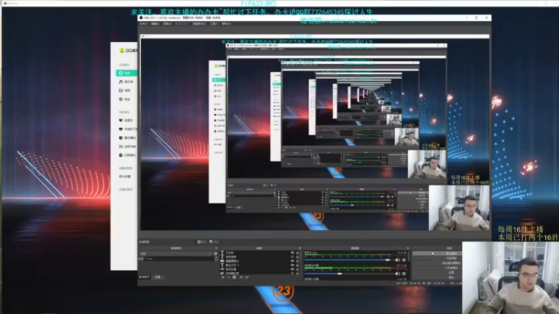This screenshot has height=314, width=559.
Task: Click the plus icon to add a source
Action: 223,277
